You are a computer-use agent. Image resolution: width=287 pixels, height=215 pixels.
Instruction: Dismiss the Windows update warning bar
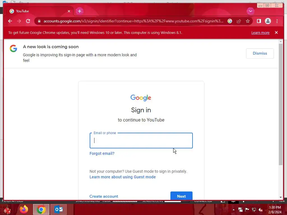pyautogui.click(x=276, y=32)
